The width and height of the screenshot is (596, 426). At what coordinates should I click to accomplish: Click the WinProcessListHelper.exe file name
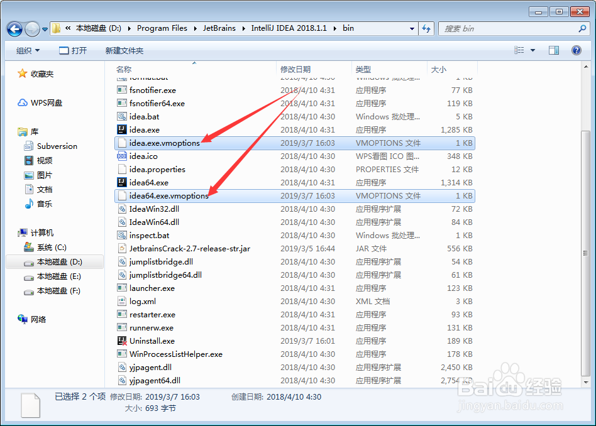pyautogui.click(x=176, y=354)
